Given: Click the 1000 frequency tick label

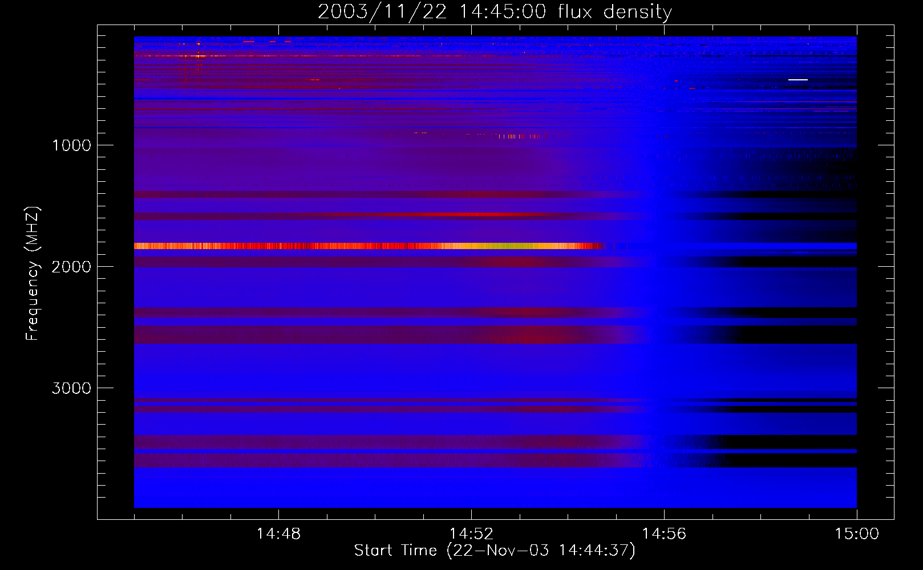Looking at the screenshot, I should 71,145.
